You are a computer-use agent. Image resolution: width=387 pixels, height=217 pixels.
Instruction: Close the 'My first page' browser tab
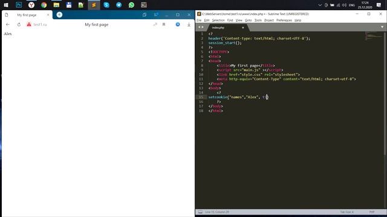pyautogui.click(x=48, y=15)
